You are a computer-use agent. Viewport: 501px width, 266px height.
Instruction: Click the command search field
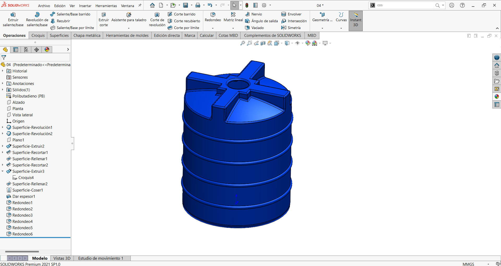point(405,5)
